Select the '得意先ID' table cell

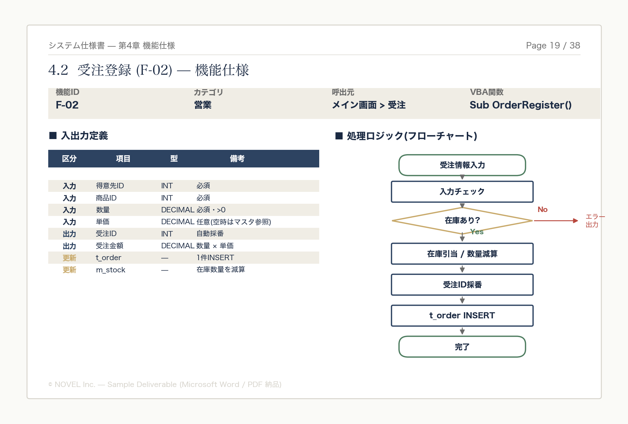tap(110, 186)
